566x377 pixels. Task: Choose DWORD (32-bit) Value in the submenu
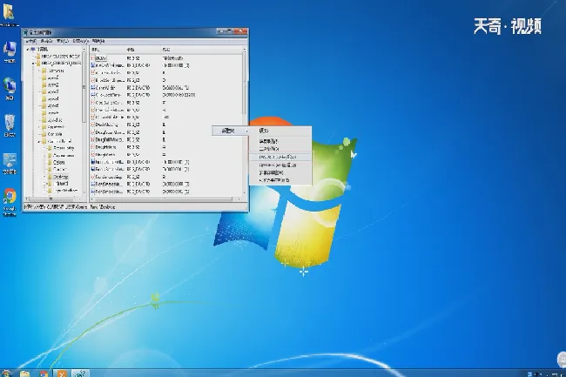click(280, 157)
